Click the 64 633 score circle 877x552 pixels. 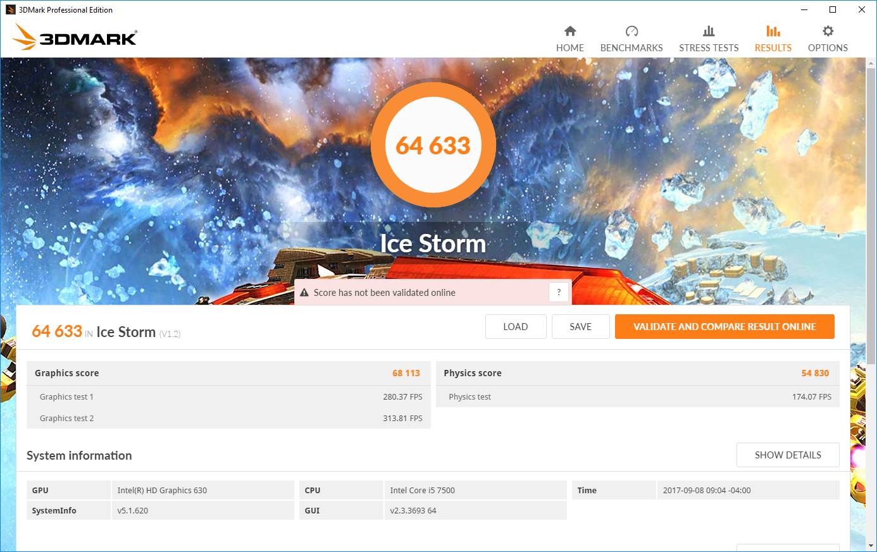(x=433, y=145)
